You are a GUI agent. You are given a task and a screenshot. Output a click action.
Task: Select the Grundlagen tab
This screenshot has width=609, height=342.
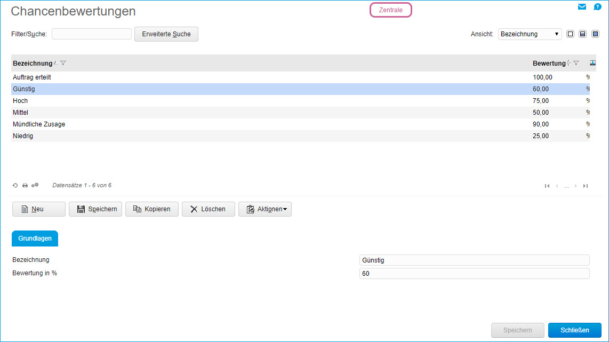[x=35, y=238]
